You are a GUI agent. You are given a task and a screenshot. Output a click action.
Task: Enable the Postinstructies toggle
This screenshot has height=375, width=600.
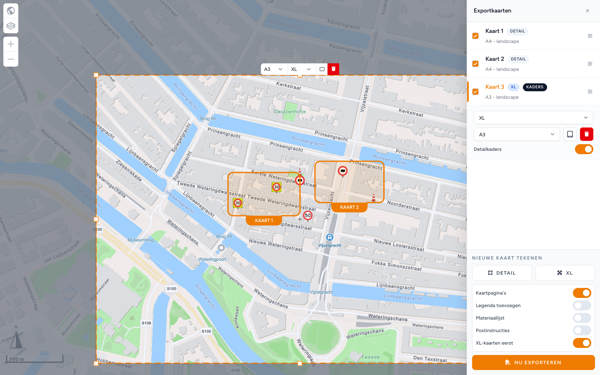[582, 330]
